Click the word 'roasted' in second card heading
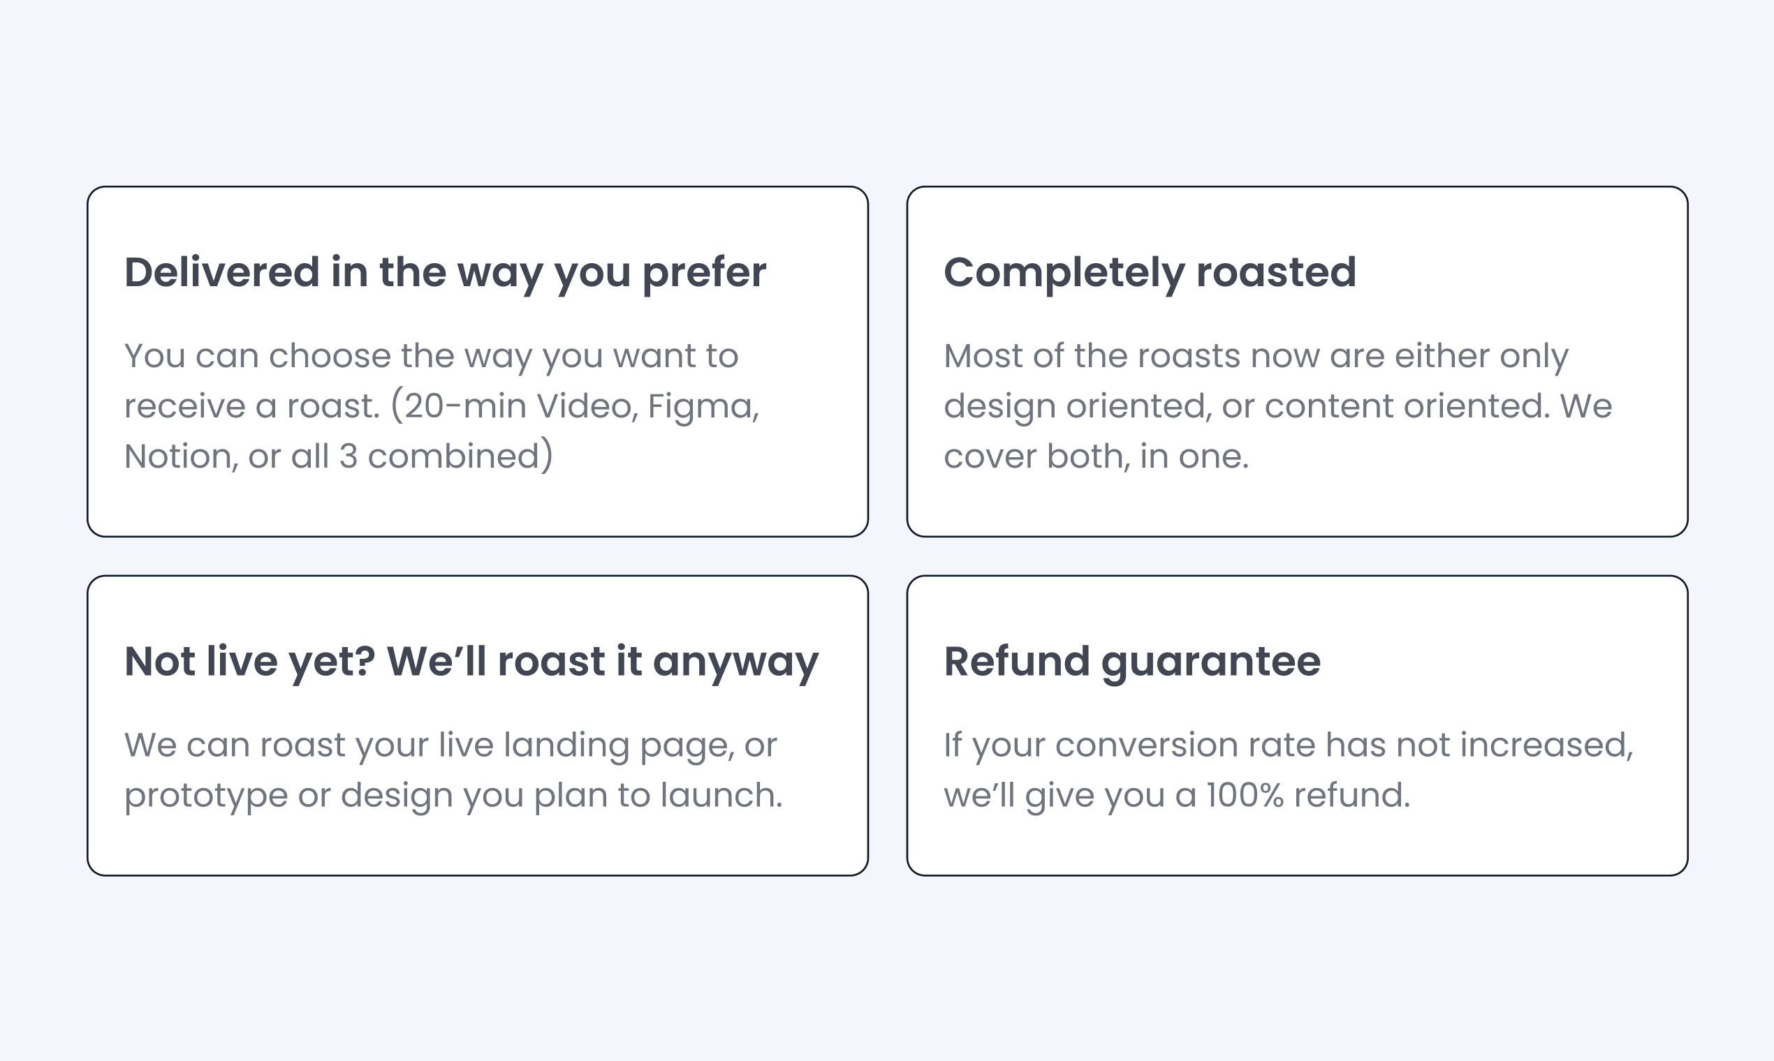1774x1061 pixels. coord(1276,272)
